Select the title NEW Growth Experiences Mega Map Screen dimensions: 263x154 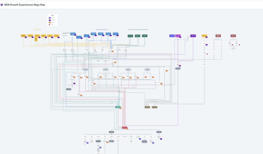click(x=24, y=5)
